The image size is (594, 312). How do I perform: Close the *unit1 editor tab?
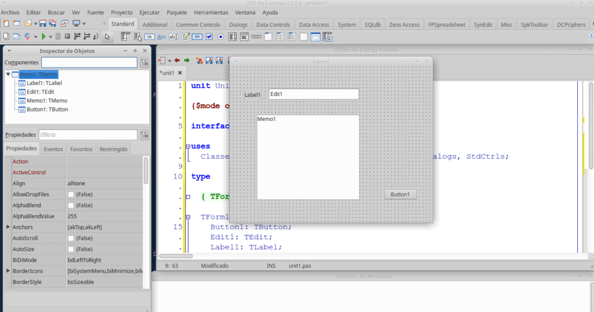point(180,73)
